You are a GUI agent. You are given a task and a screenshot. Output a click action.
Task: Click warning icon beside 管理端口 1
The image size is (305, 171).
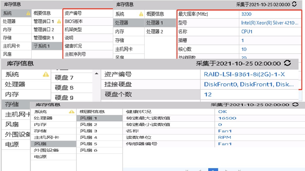59,21
